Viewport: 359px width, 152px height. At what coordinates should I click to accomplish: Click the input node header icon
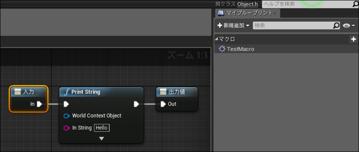tap(18, 92)
